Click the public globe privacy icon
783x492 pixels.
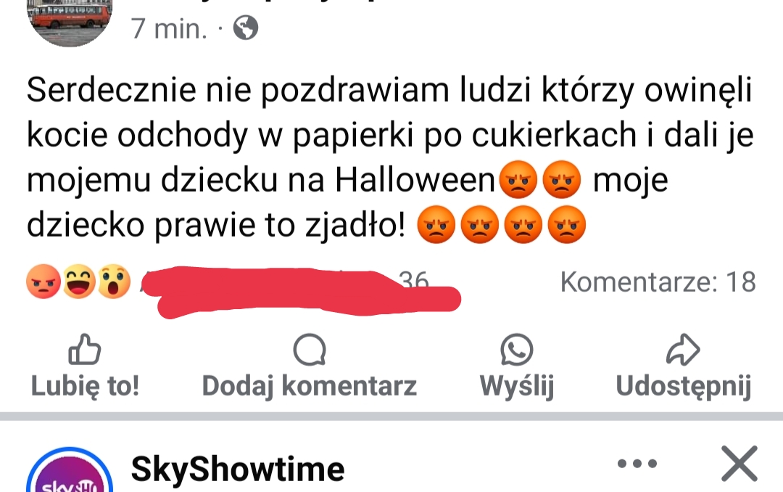coord(246,28)
